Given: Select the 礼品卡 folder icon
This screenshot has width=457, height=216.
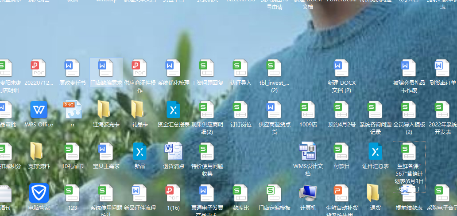Looking at the screenshot, I should tap(139, 110).
